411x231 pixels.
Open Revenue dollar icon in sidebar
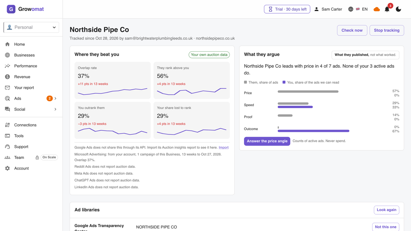point(7,77)
